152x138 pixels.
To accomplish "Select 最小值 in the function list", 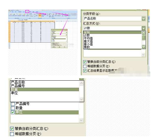I will click(88, 44).
